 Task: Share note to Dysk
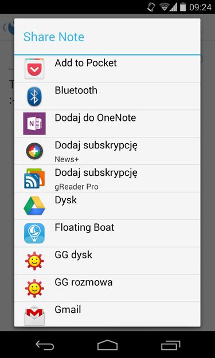click(107, 206)
